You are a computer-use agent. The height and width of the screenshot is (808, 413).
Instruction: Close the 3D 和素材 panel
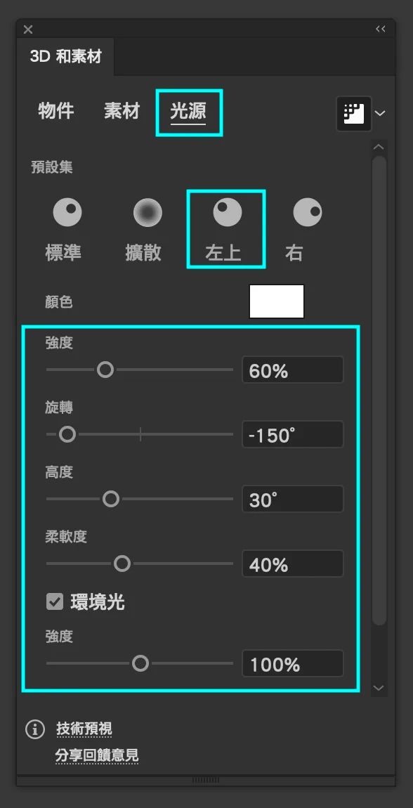(28, 30)
